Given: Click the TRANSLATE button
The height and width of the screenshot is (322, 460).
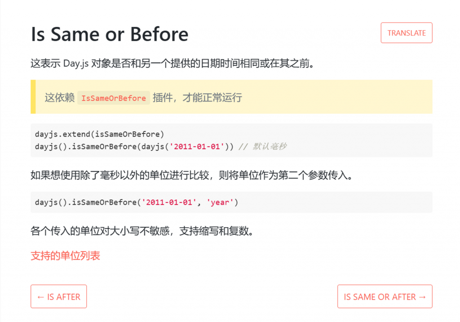Looking at the screenshot, I should (x=406, y=33).
